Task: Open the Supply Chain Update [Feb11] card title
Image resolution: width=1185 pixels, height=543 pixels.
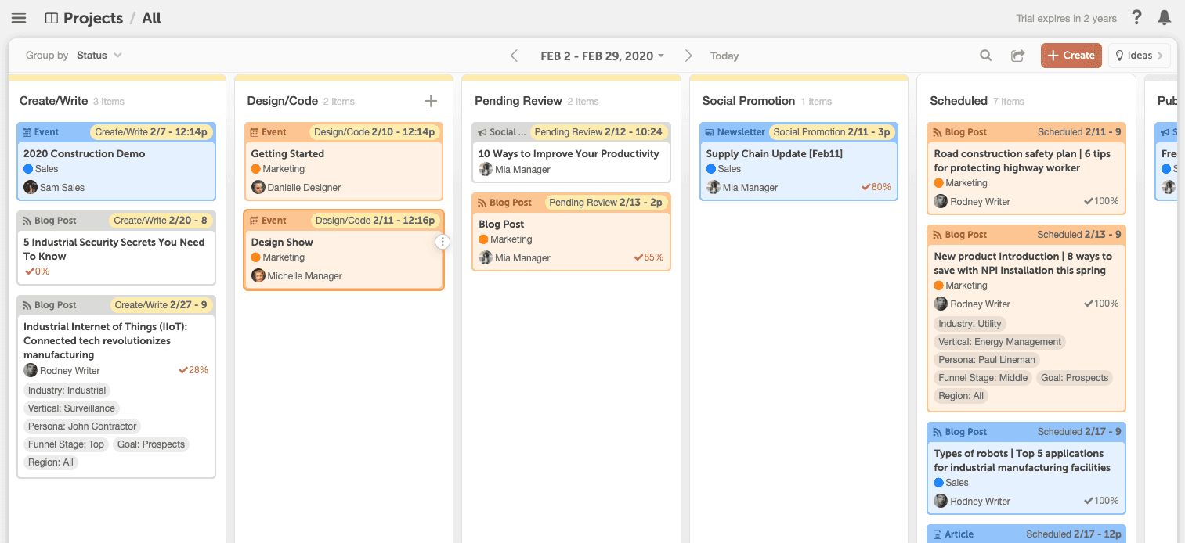Action: pos(775,154)
